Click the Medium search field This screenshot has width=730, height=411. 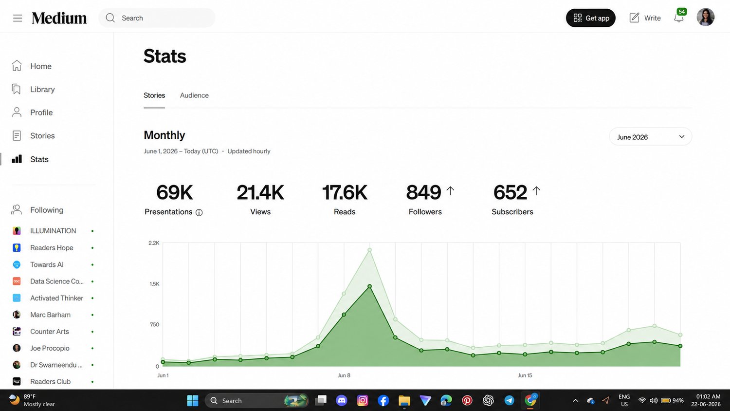(x=157, y=18)
